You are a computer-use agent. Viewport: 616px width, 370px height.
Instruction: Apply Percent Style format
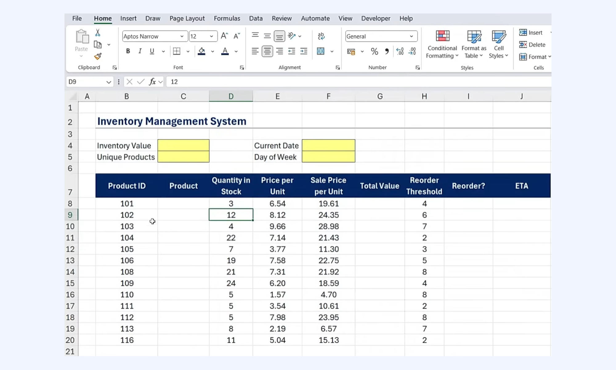click(375, 51)
